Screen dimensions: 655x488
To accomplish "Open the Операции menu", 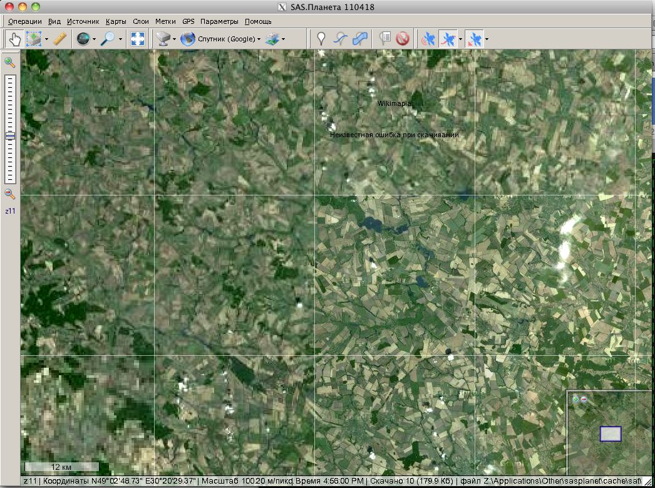I will pyautogui.click(x=24, y=21).
